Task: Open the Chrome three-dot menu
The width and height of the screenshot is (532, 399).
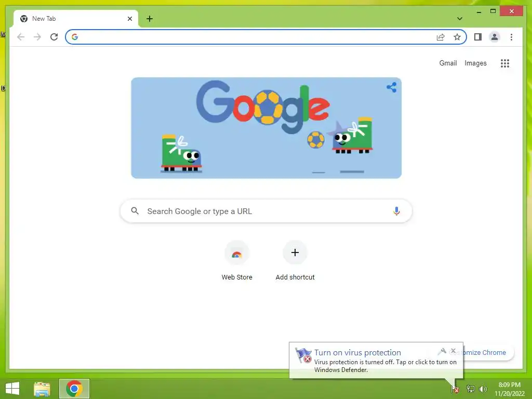Action: [x=511, y=37]
